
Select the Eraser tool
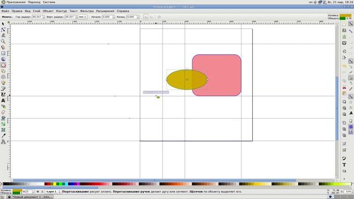[x=3, y=112]
